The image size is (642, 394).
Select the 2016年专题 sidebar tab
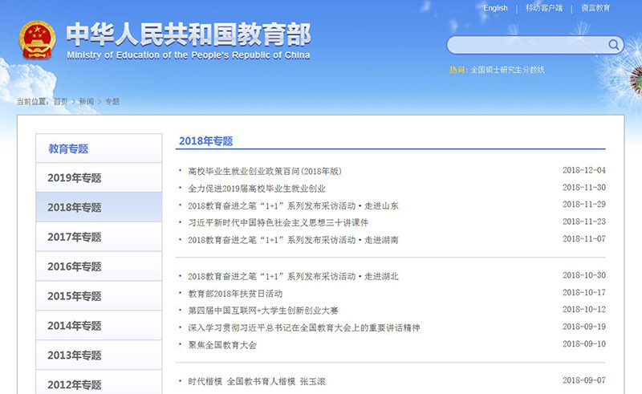(x=99, y=266)
